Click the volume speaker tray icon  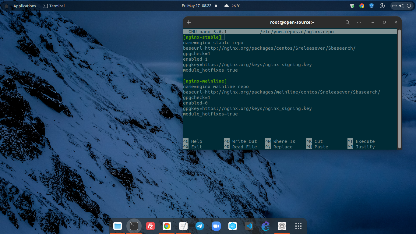[x=401, y=6]
